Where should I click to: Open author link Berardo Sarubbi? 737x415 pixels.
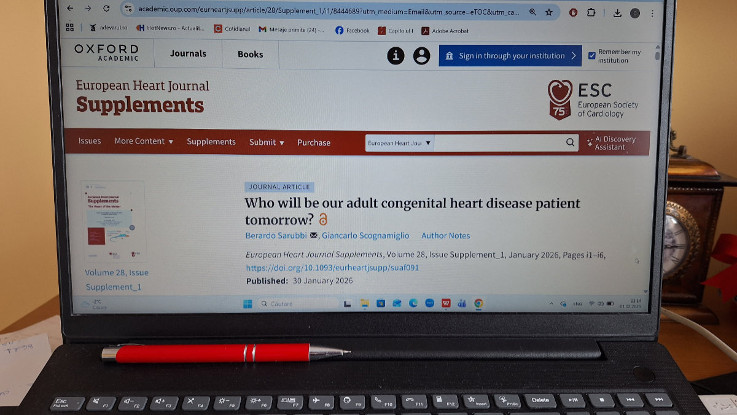coord(276,236)
